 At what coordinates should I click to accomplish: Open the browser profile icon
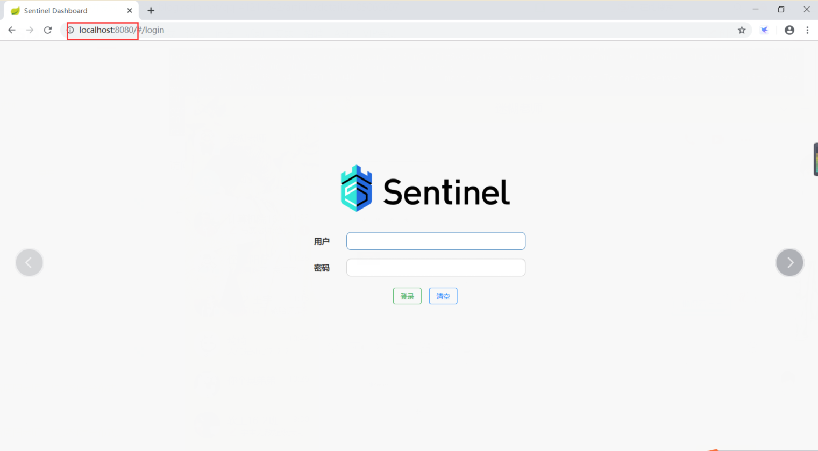tap(789, 30)
